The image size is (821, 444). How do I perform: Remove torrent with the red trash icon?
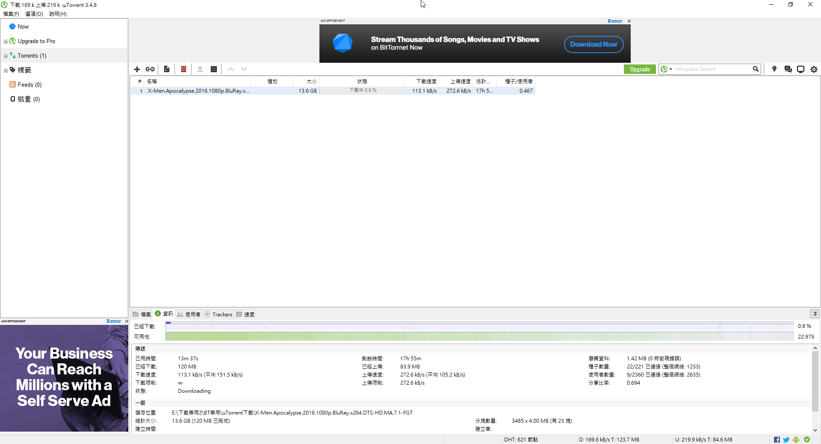click(183, 69)
